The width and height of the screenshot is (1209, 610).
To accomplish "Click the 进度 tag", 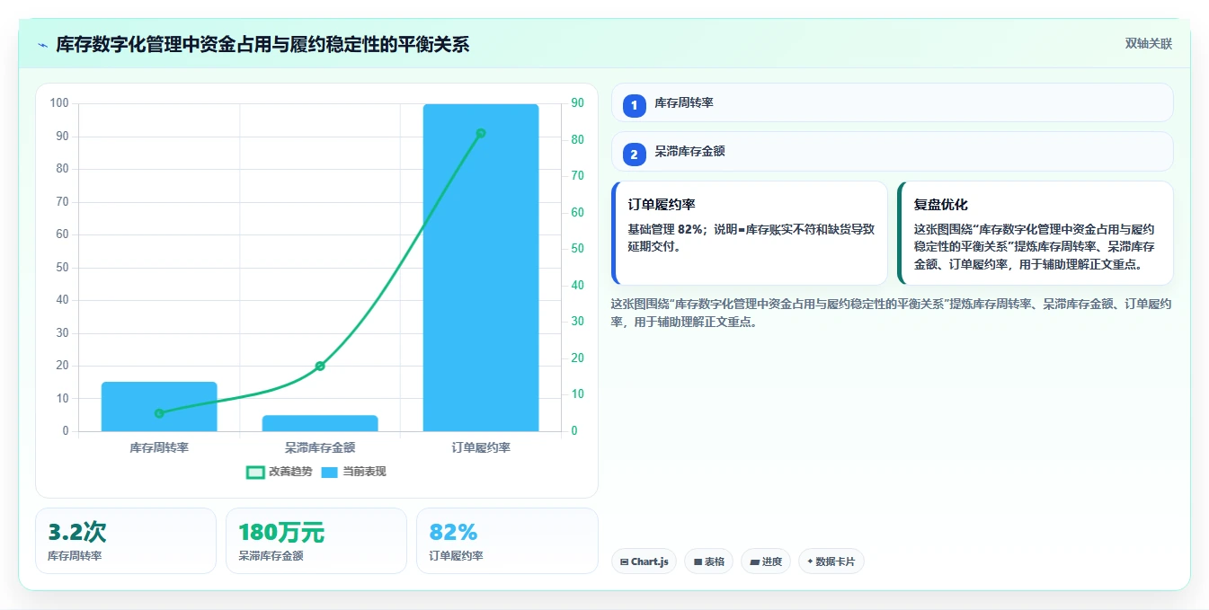I will pos(766,561).
